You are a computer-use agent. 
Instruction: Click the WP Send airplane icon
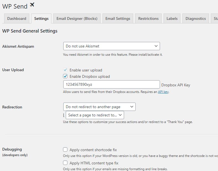click(x=32, y=5)
